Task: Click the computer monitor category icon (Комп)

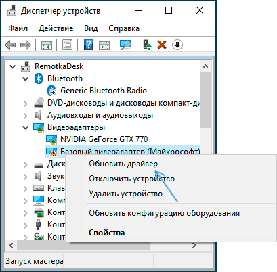Action: tap(39, 200)
